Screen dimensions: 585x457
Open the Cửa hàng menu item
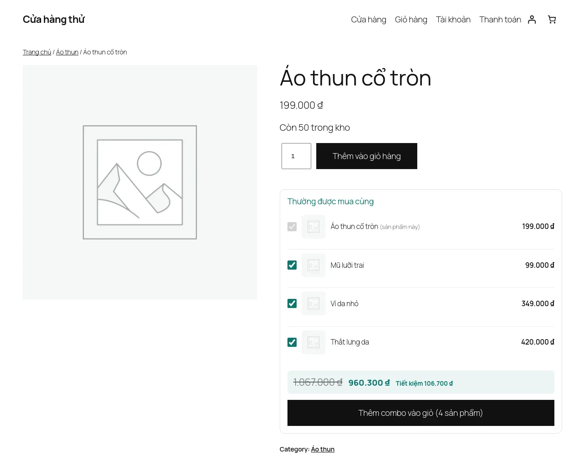(x=368, y=19)
